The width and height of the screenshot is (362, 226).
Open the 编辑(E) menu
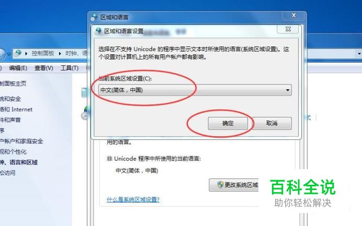click(18, 68)
